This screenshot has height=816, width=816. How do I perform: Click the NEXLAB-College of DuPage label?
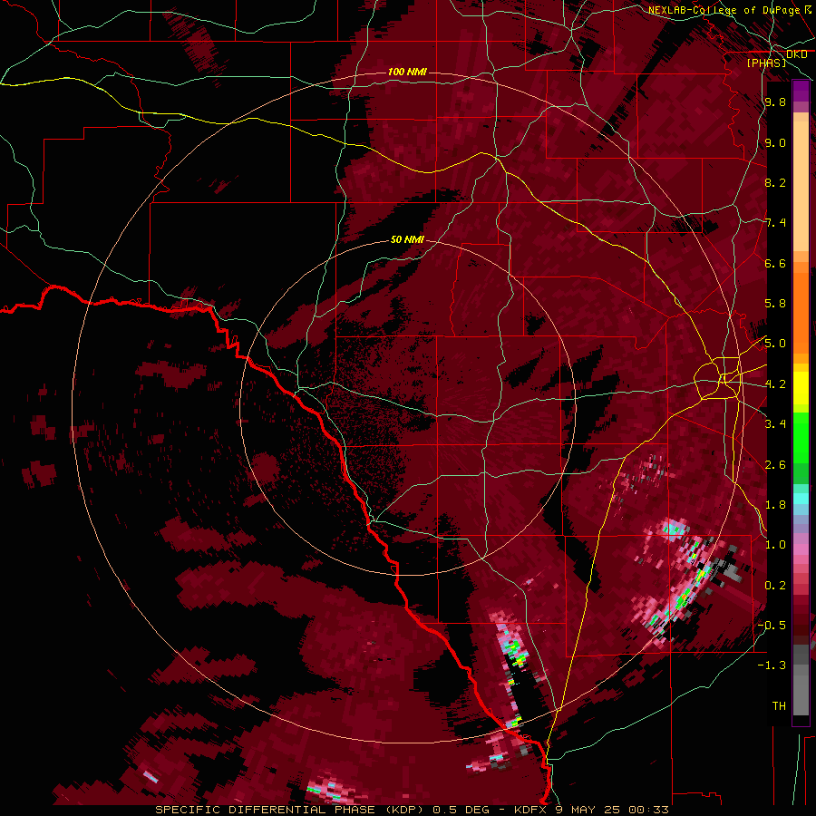click(724, 10)
